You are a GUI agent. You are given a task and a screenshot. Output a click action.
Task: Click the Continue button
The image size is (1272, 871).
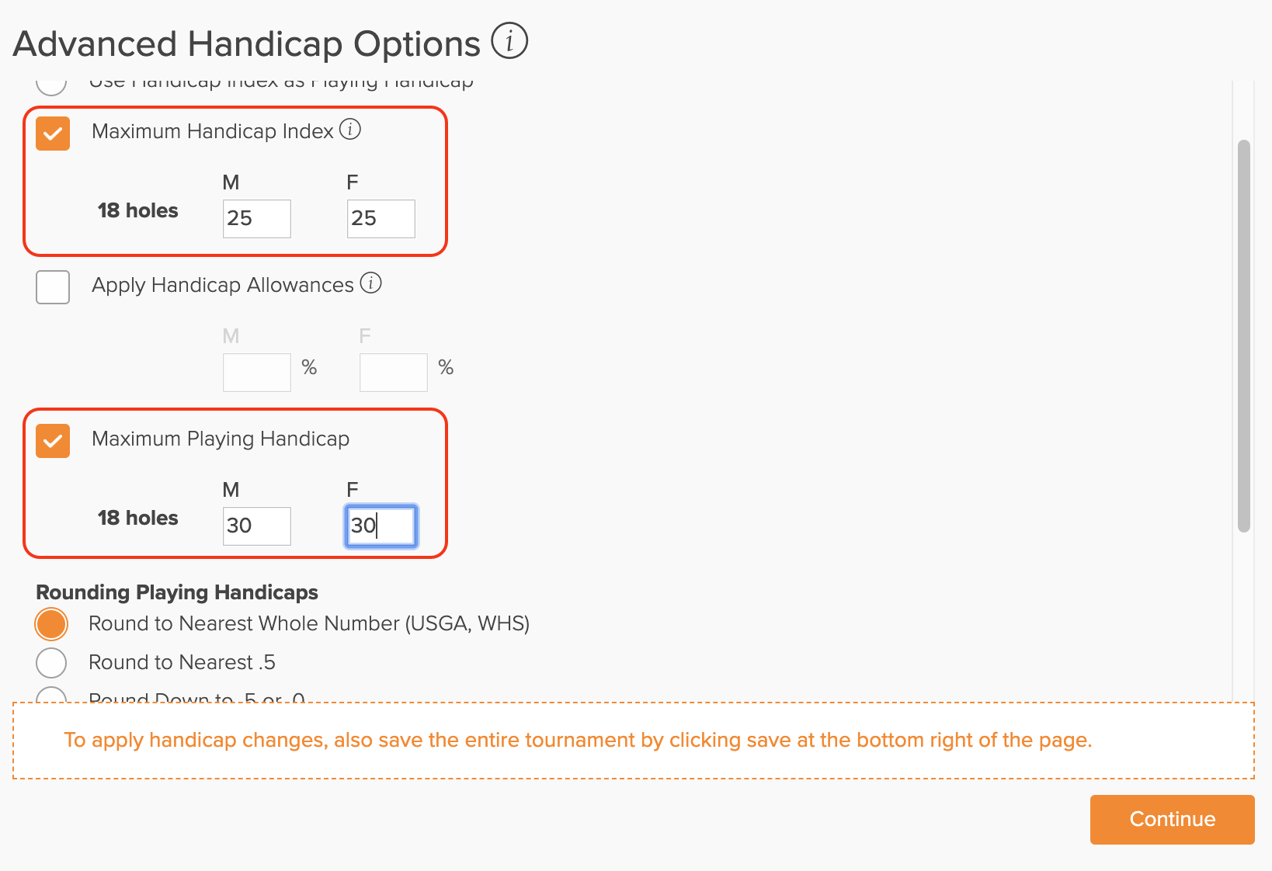click(1172, 820)
